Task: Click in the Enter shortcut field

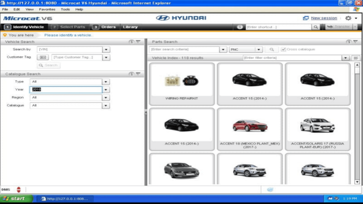Action: click(278, 27)
